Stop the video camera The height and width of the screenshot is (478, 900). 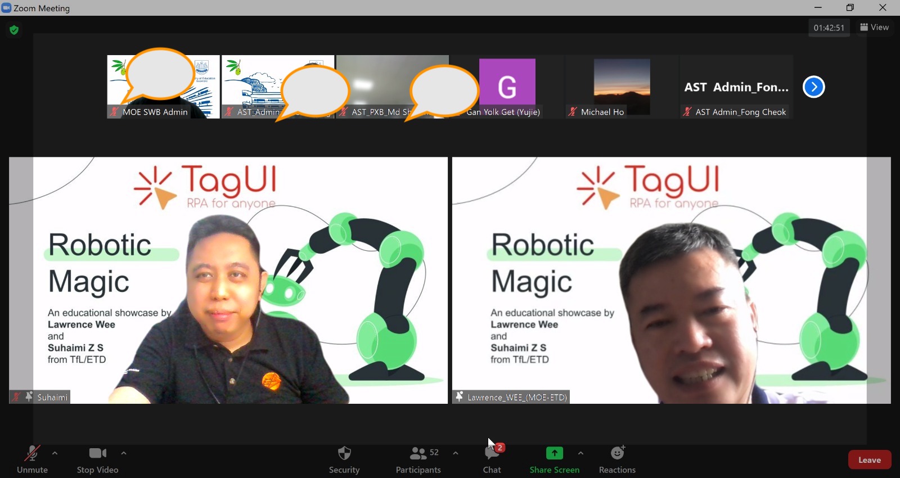[x=98, y=460]
